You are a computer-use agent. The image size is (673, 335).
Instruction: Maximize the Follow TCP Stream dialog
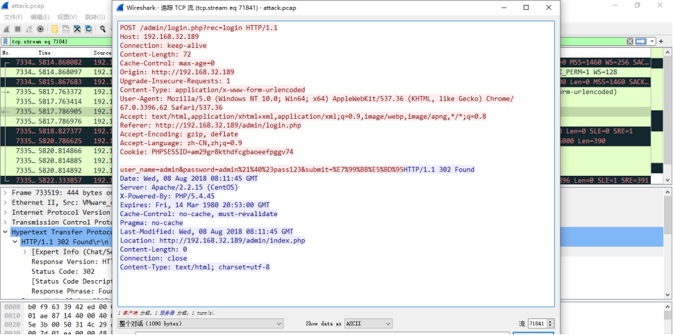[x=526, y=8]
